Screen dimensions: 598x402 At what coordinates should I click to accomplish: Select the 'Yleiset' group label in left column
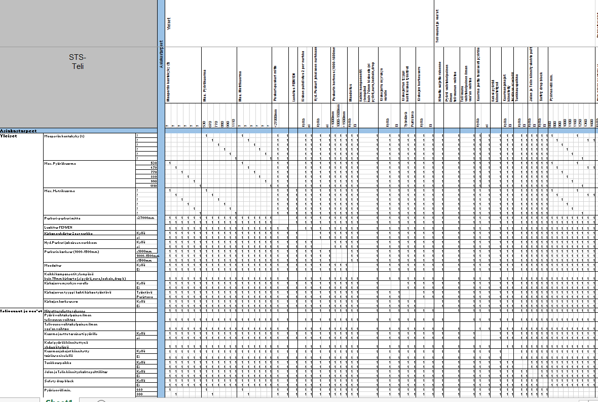(9, 136)
